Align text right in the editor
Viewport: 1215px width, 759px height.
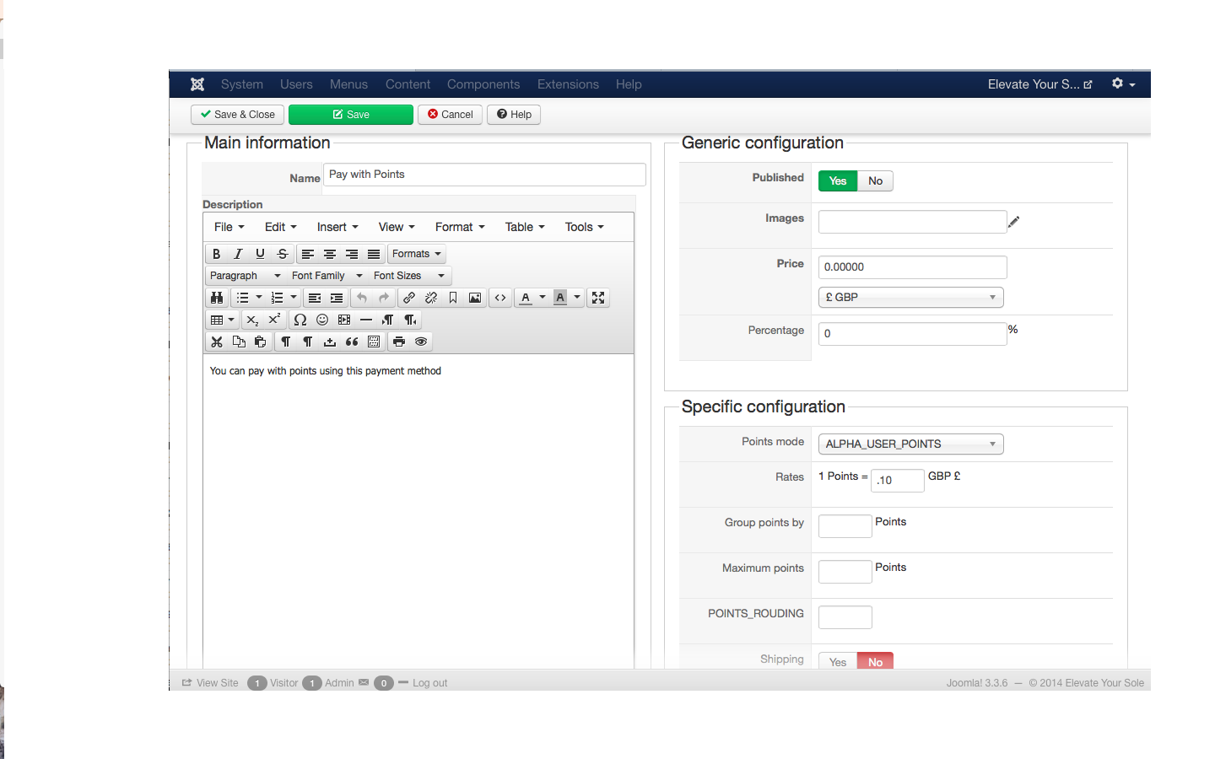(352, 254)
